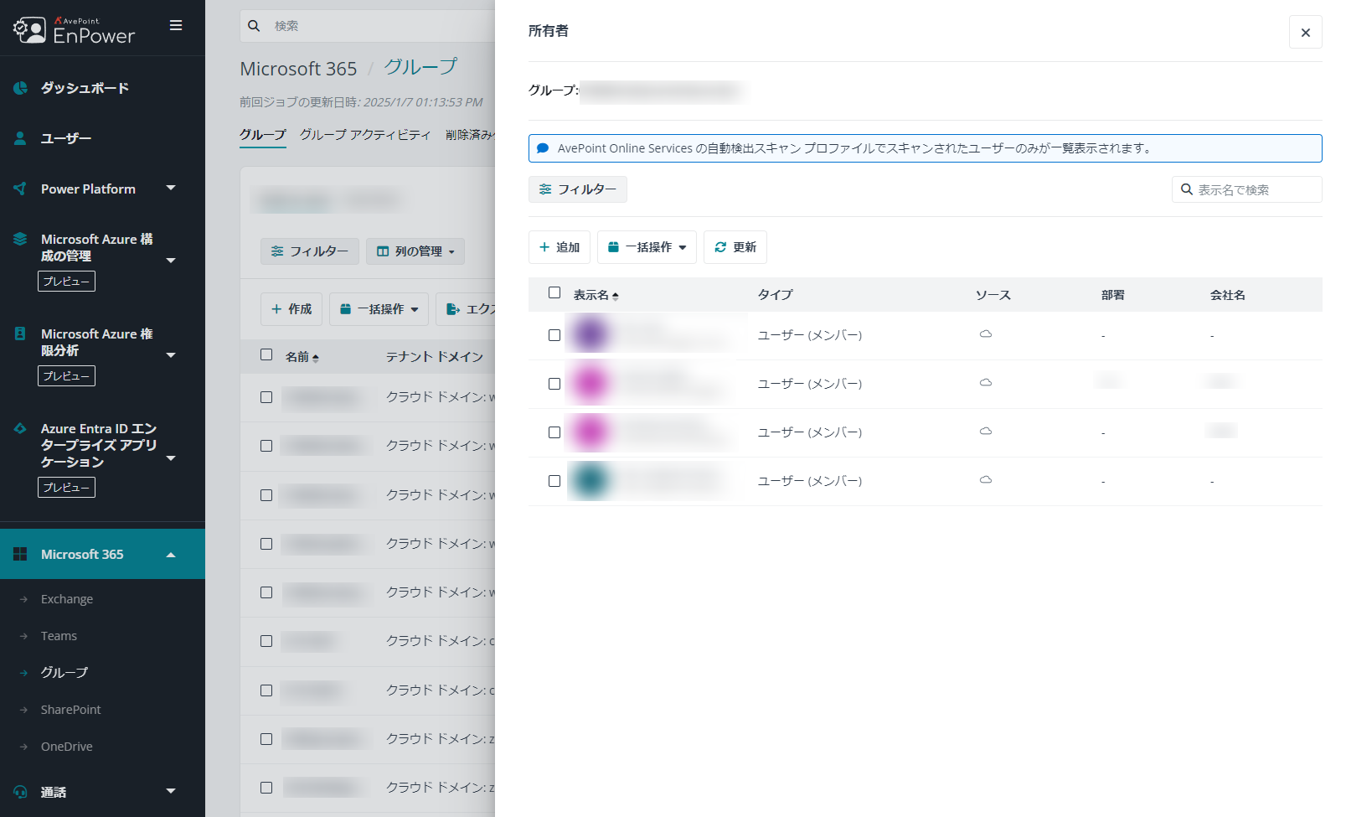Click cloud source icon in fourth owner row

(x=986, y=480)
